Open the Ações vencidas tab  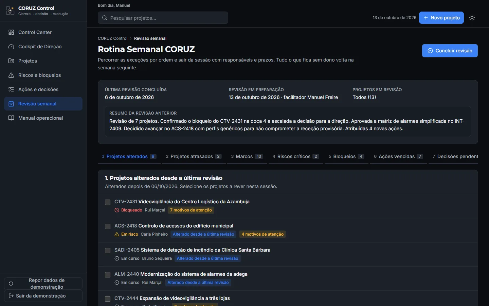coord(398,156)
